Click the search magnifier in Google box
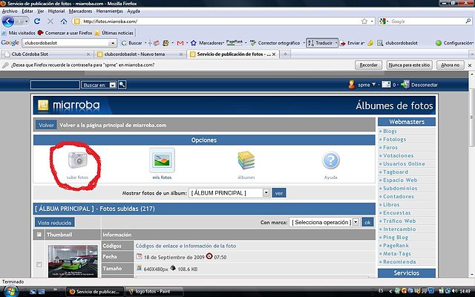Image resolution: width=475 pixels, height=297 pixels. (x=468, y=22)
